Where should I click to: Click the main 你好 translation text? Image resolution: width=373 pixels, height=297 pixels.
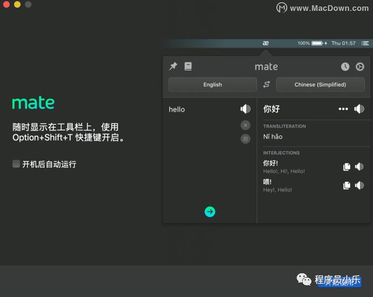pyautogui.click(x=271, y=109)
